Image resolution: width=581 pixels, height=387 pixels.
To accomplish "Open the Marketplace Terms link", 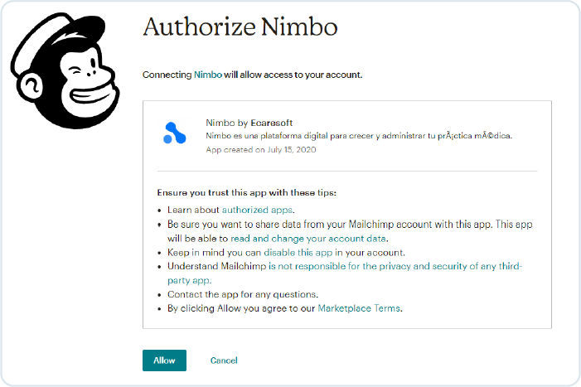I will tap(359, 308).
